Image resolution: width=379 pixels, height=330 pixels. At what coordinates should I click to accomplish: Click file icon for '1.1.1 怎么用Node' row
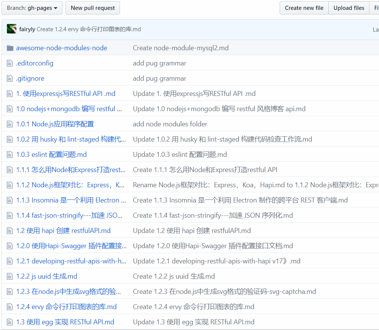[x=10, y=170]
